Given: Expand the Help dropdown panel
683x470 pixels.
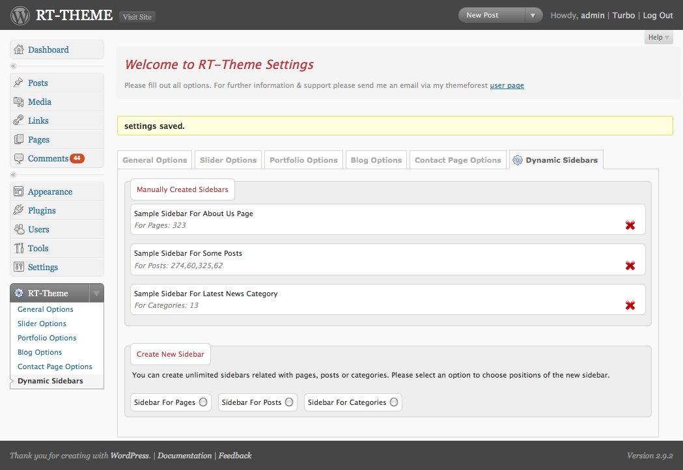Looking at the screenshot, I should (658, 37).
